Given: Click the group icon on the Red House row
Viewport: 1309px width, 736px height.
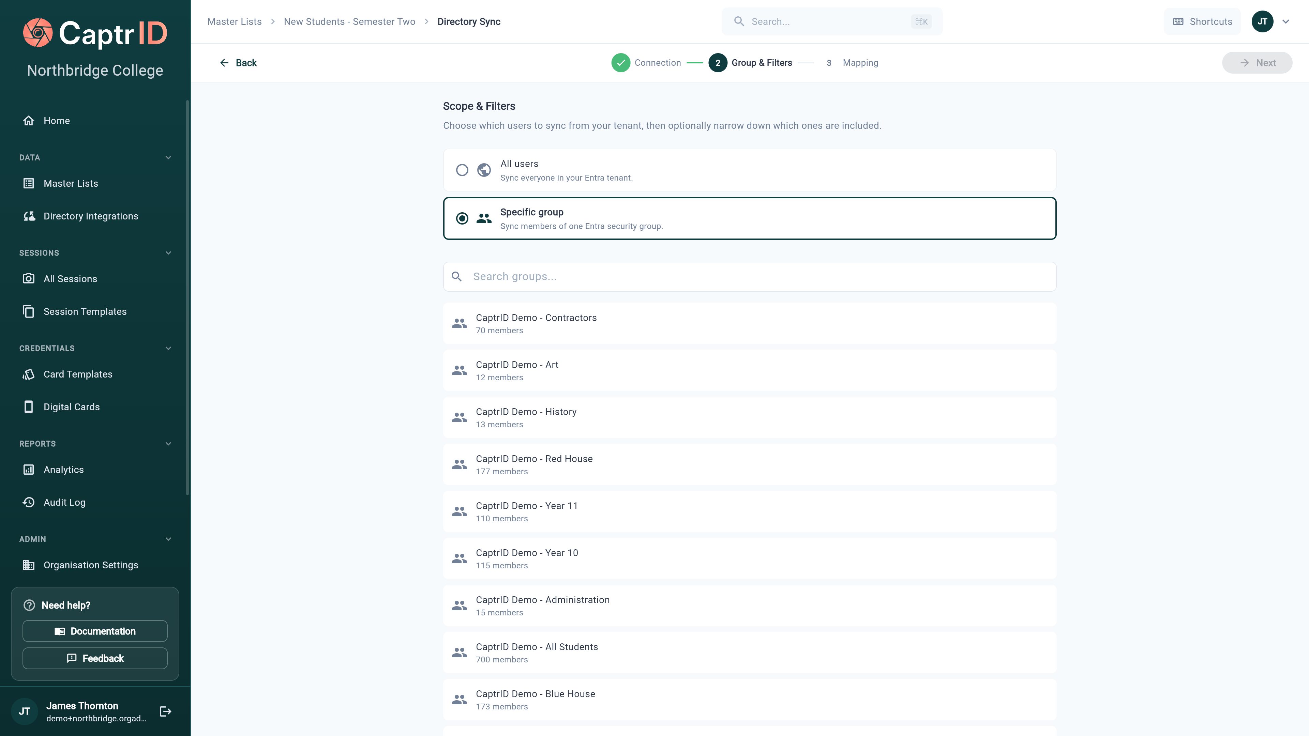Looking at the screenshot, I should click(x=460, y=464).
